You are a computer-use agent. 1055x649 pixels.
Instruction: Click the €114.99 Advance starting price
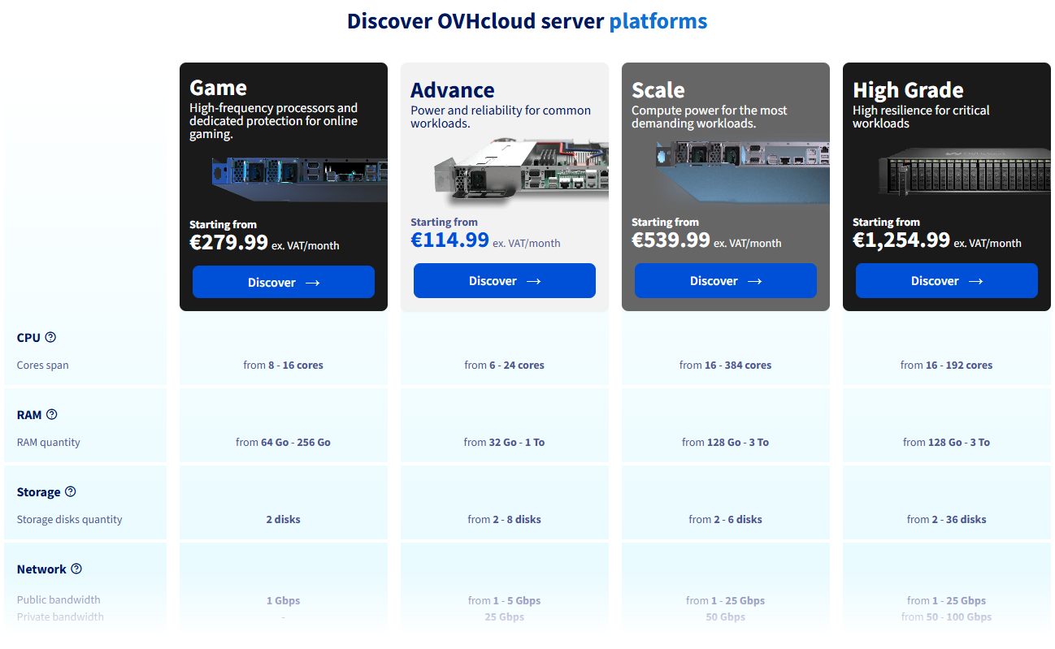click(x=449, y=240)
